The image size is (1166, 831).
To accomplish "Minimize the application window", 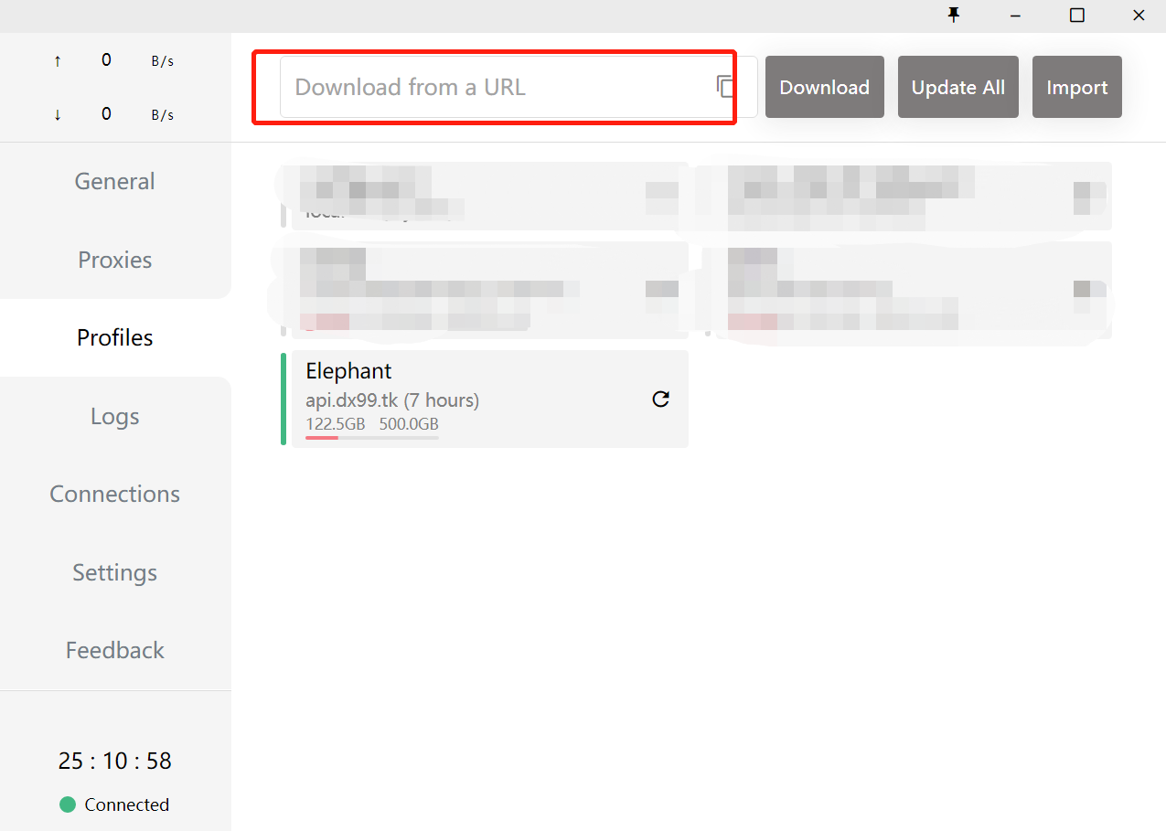I will [x=1015, y=15].
